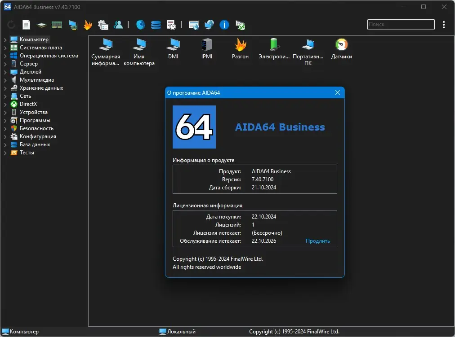Click the Report page icon in toolbar

pyautogui.click(x=27, y=25)
